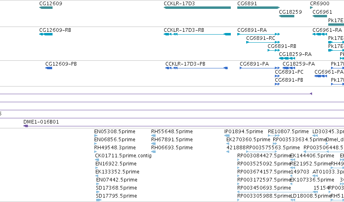Select the EST labeled 149703
344x202 pixels.
[300, 172]
